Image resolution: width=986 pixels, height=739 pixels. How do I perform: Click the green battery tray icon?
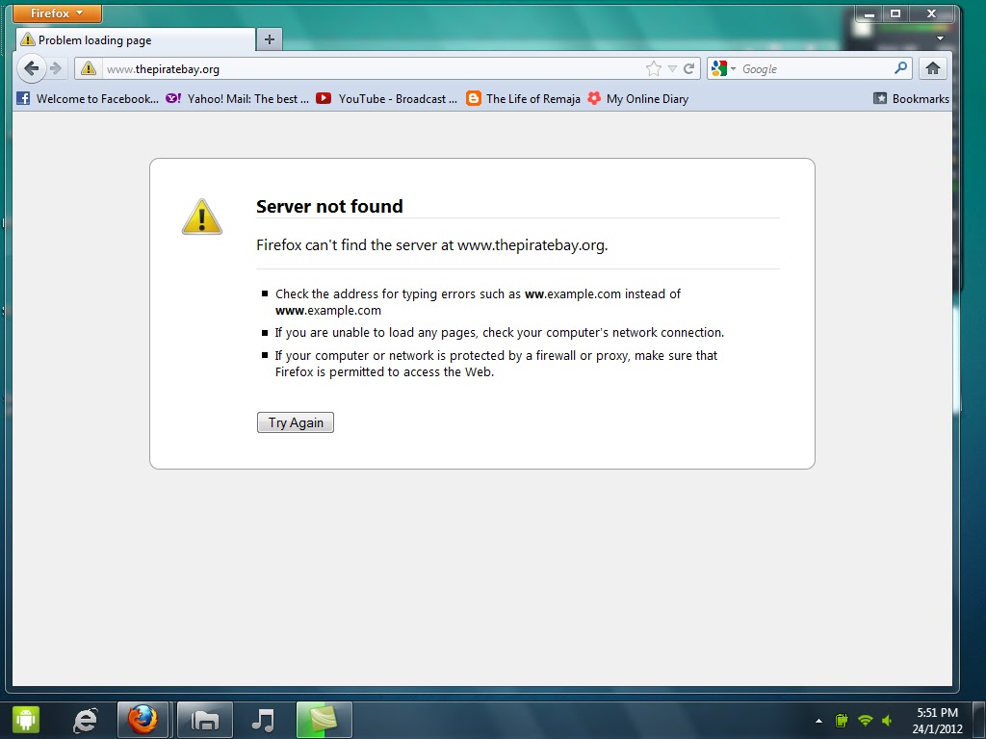point(842,721)
